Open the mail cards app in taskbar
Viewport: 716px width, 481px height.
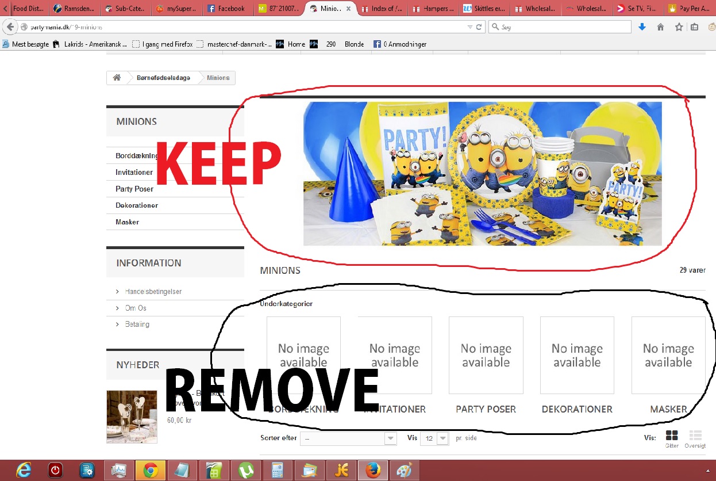pyautogui.click(x=309, y=470)
